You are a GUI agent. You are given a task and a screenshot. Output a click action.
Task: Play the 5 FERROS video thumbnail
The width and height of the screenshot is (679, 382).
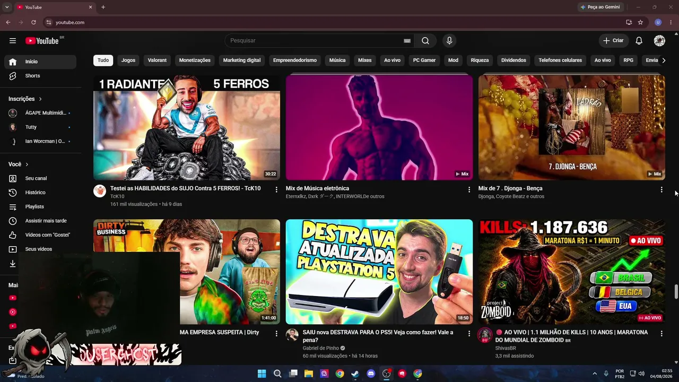pos(187,127)
